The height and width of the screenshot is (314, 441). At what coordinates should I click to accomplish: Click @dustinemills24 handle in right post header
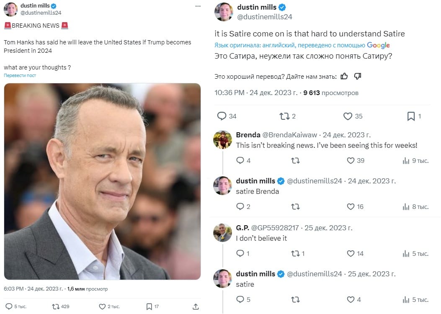(265, 17)
